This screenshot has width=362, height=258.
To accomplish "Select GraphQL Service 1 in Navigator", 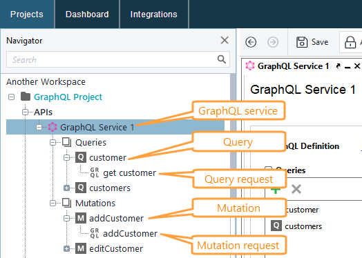I will pyautogui.click(x=97, y=127).
